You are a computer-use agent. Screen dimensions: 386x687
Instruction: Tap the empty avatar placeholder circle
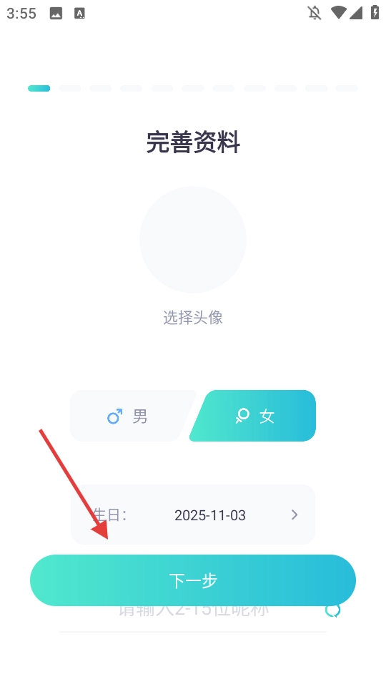193,240
